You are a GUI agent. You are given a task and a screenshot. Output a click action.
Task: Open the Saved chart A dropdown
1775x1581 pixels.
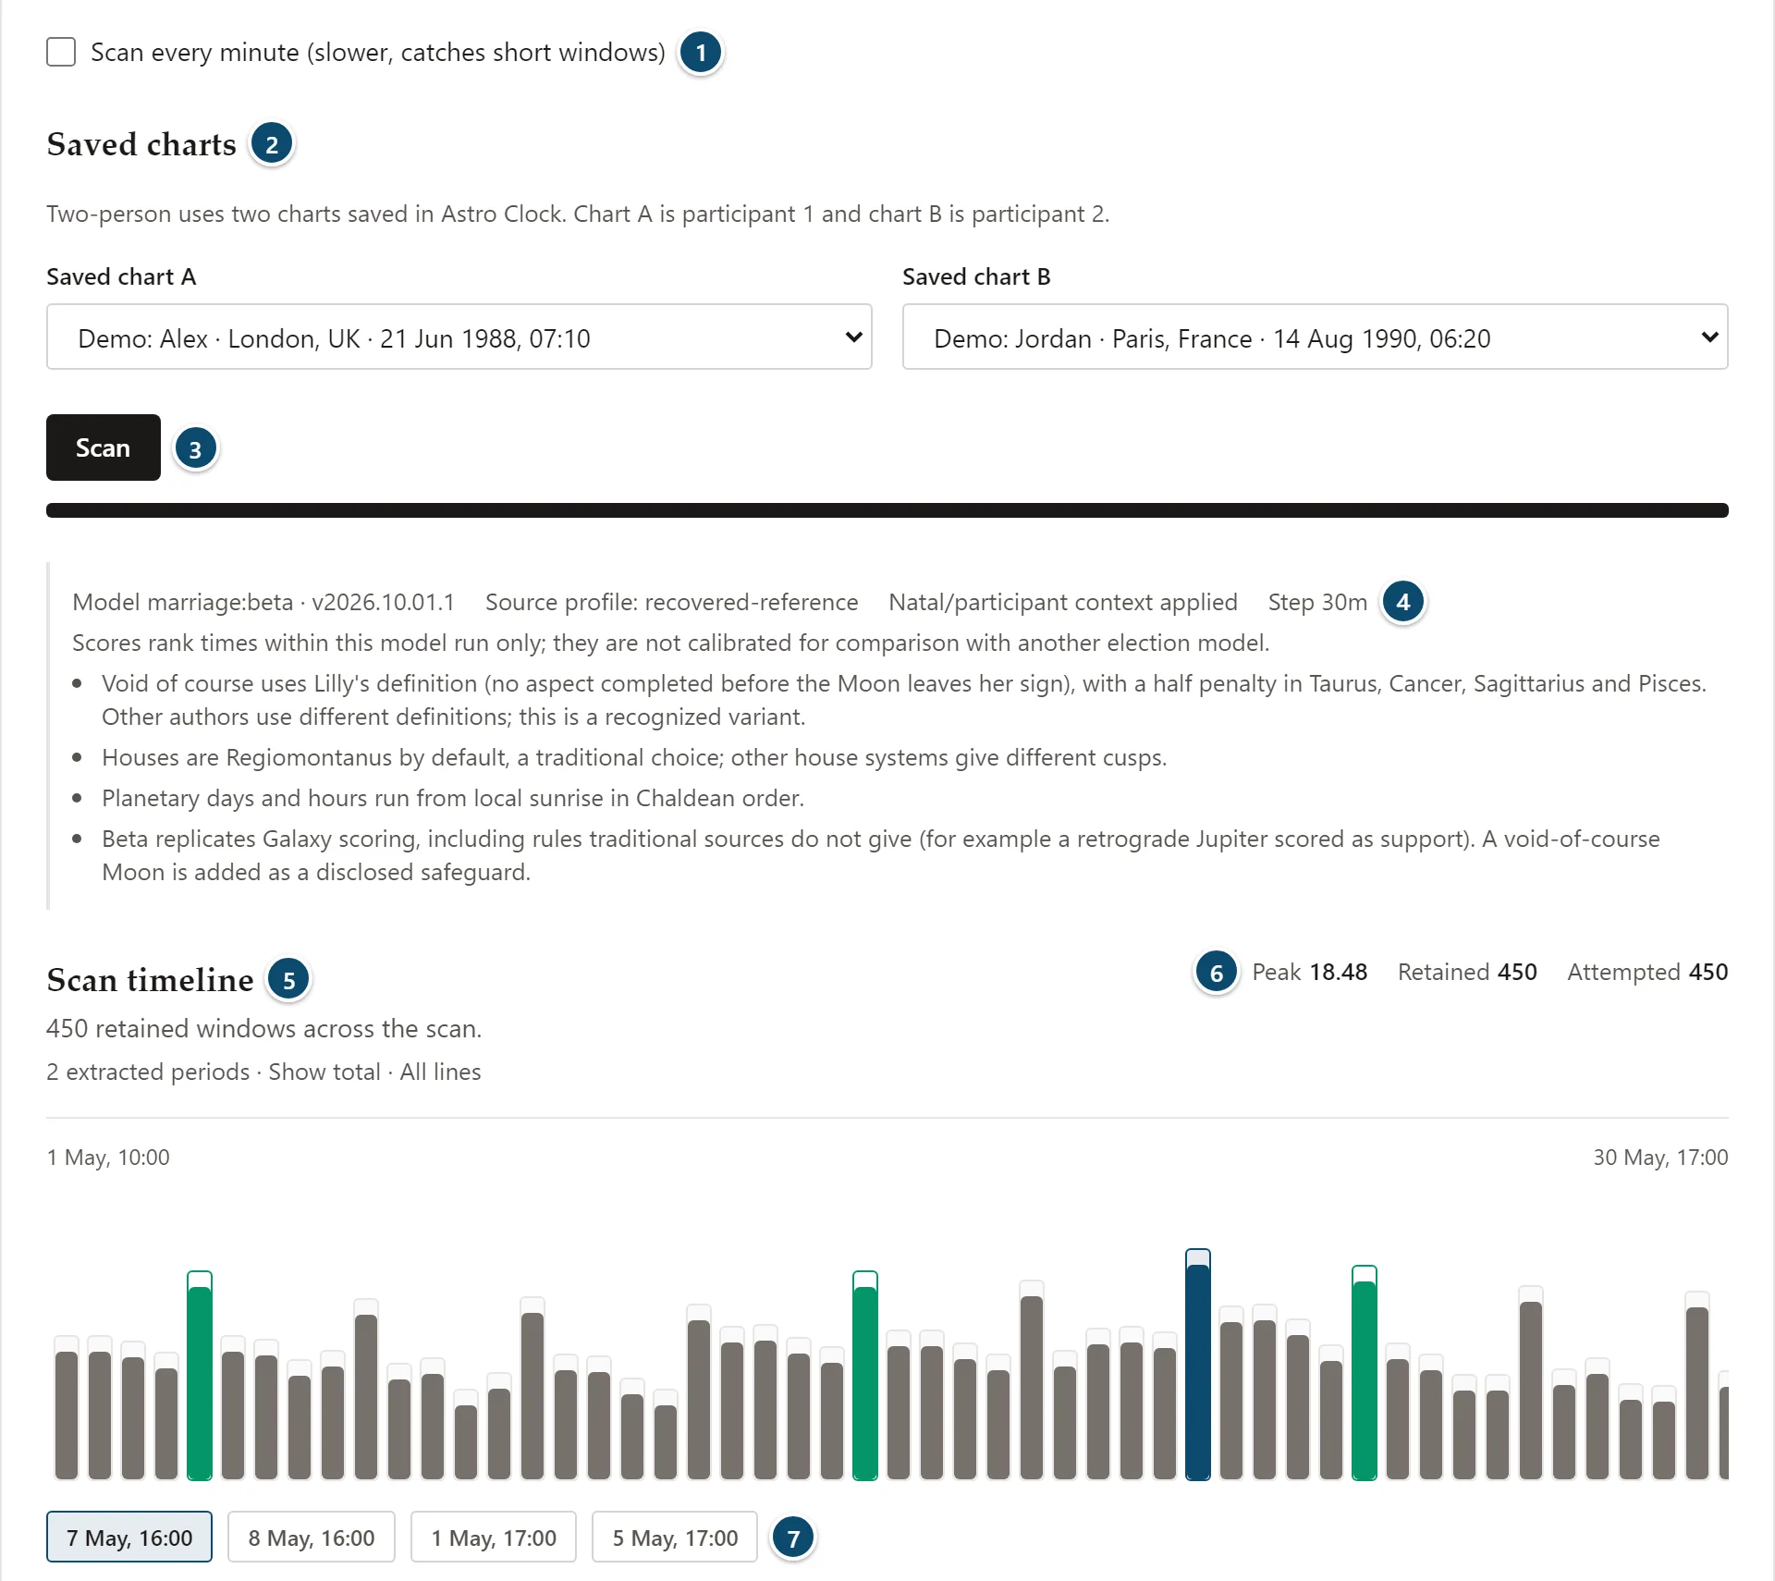tap(459, 337)
